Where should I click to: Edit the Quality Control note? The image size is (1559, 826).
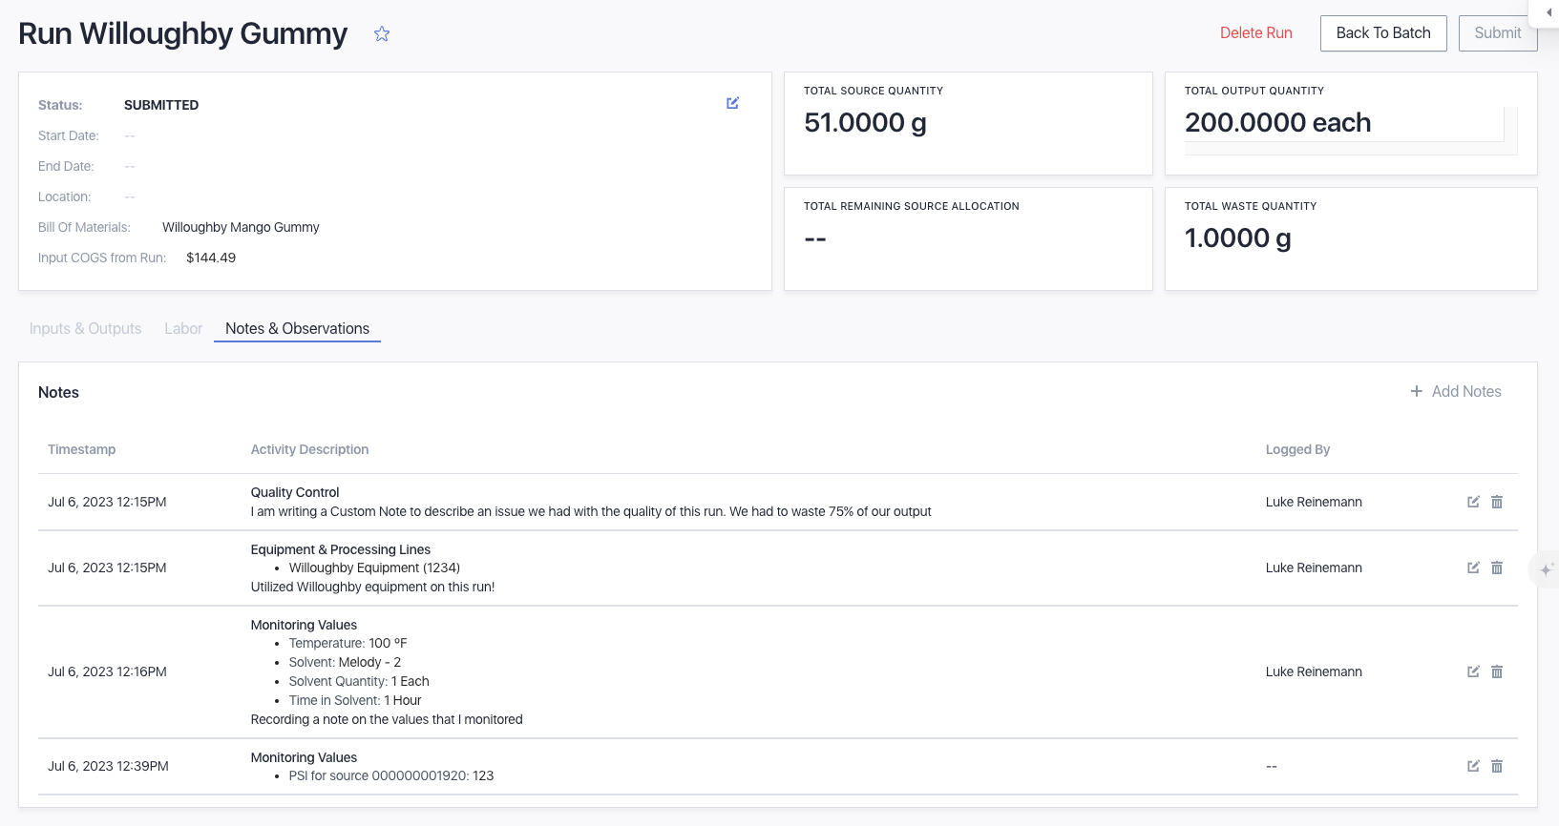tap(1473, 502)
